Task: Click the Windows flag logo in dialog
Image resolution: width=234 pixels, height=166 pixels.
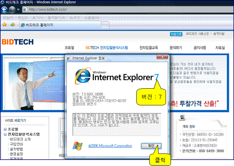Action: 77,146
